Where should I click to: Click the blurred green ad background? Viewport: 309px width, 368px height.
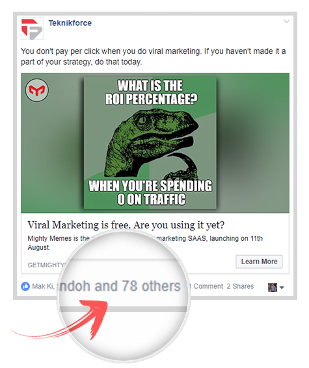coord(253,143)
